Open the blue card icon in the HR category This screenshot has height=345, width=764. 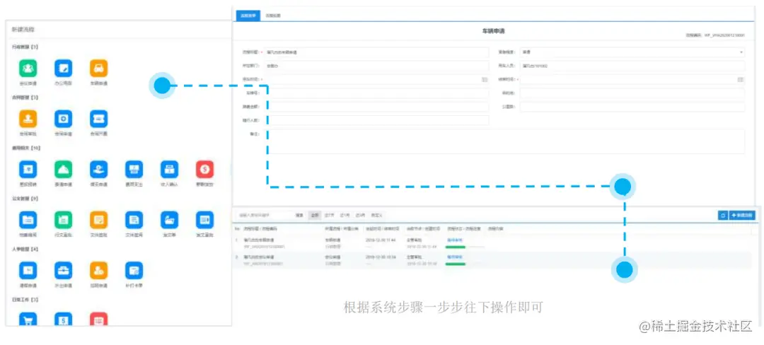[134, 271]
